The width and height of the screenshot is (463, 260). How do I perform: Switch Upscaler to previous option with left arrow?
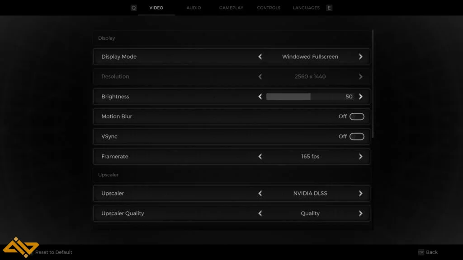(x=260, y=193)
